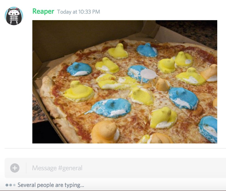Click the horizontal divider above message box

click(115, 148)
